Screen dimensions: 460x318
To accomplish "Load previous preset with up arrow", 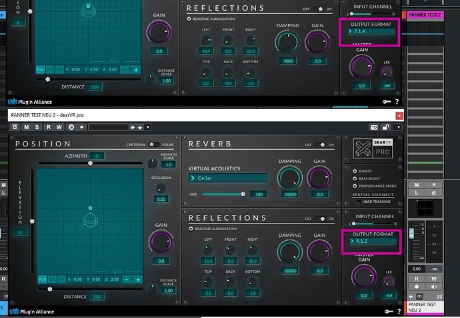I will click(x=133, y=127).
